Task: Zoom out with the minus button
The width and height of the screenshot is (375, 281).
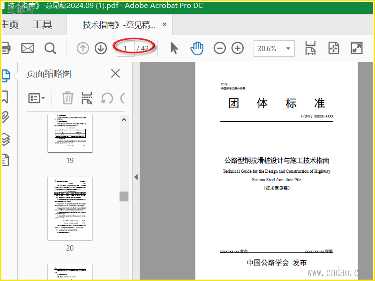Action: coord(219,48)
